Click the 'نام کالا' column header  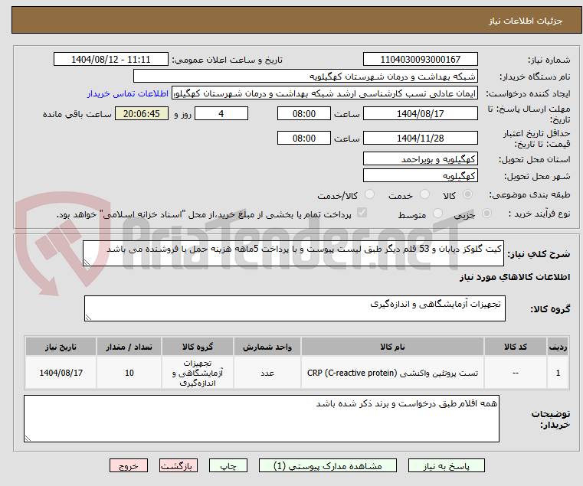pyautogui.click(x=392, y=347)
